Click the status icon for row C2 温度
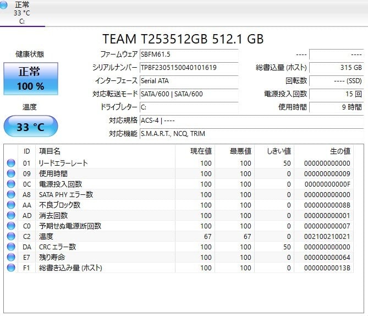This screenshot has width=368, height=316. tap(11, 236)
